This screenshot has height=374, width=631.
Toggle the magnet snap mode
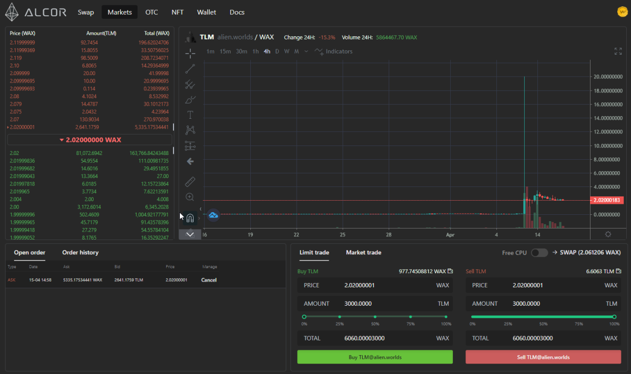(x=190, y=217)
